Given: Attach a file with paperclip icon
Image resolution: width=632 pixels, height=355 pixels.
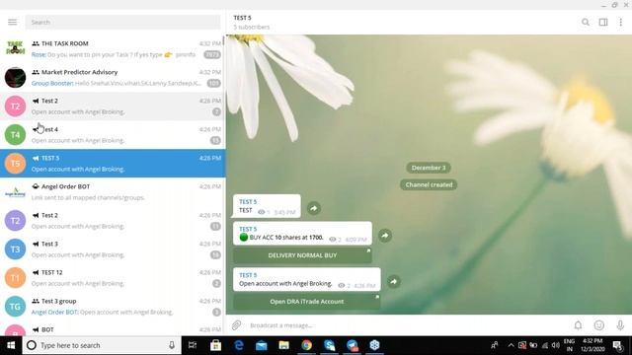Looking at the screenshot, I should tap(236, 324).
